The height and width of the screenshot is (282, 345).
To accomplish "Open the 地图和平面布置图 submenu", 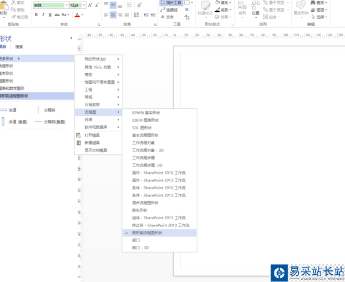I will point(98,82).
